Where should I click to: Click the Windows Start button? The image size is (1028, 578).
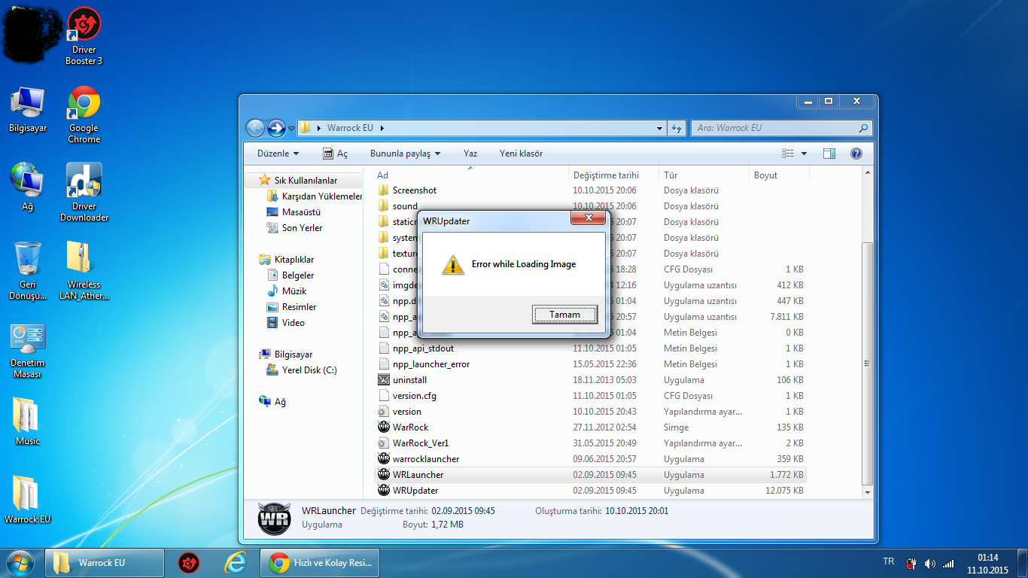coord(20,563)
